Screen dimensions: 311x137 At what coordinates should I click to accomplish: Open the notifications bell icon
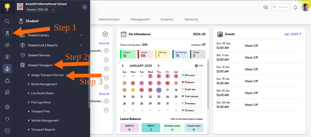295,7
